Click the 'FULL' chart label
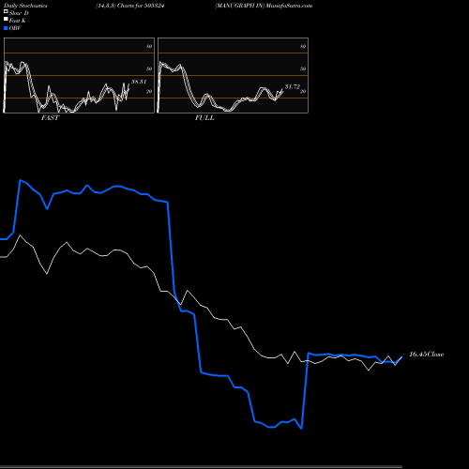This screenshot has height=469, width=469. pos(204,118)
